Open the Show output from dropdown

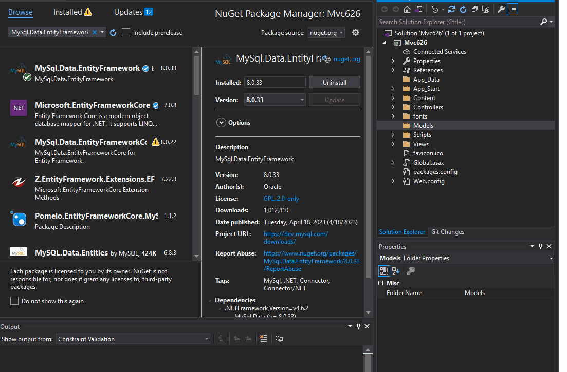(x=133, y=339)
